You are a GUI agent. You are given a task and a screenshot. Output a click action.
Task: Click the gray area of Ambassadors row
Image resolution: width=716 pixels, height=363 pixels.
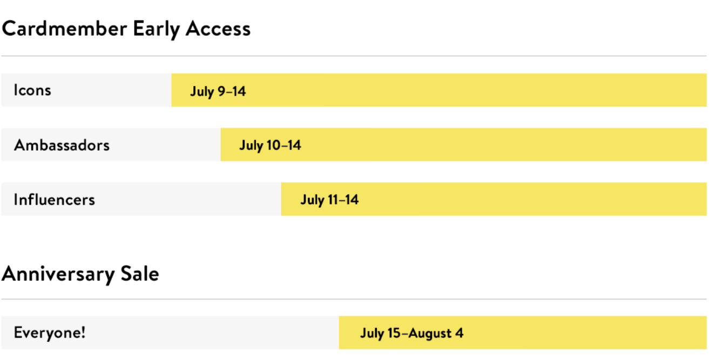click(x=111, y=145)
